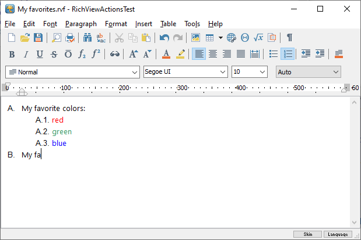Toggle numbered list formatting
The image size is (361, 240).
[287, 54]
